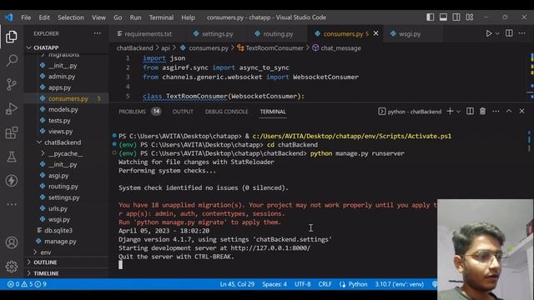Screen dimensions: 534x300
Task: Open the Run and Debug view
Action: coord(12,108)
